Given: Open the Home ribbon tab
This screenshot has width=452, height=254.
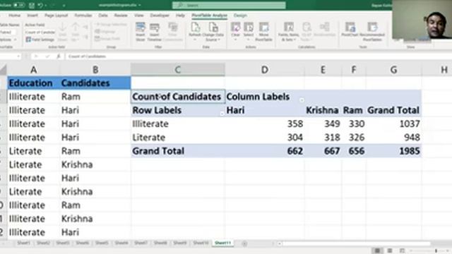Looking at the screenshot, I should [14, 16].
